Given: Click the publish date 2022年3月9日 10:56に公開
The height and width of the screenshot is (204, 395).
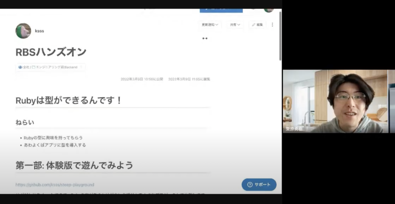Looking at the screenshot, I should coord(142,79).
